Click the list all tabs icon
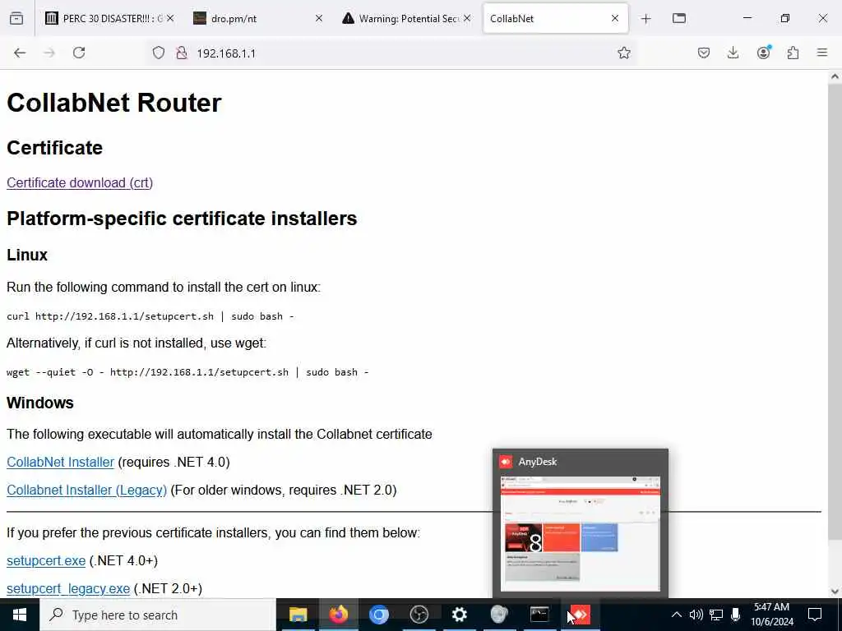This screenshot has width=842, height=631. pos(678,18)
